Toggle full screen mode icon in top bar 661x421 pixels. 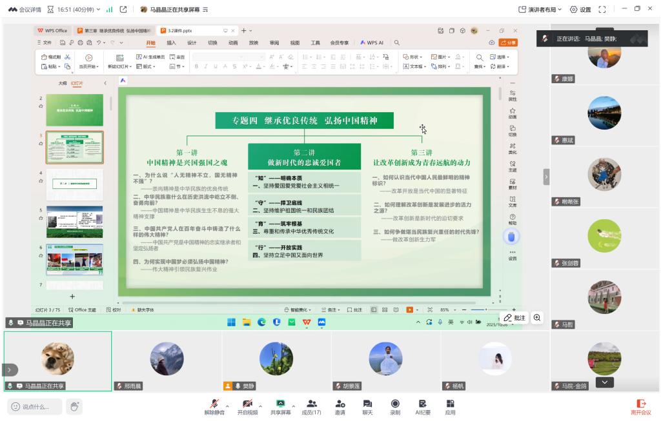click(x=602, y=10)
